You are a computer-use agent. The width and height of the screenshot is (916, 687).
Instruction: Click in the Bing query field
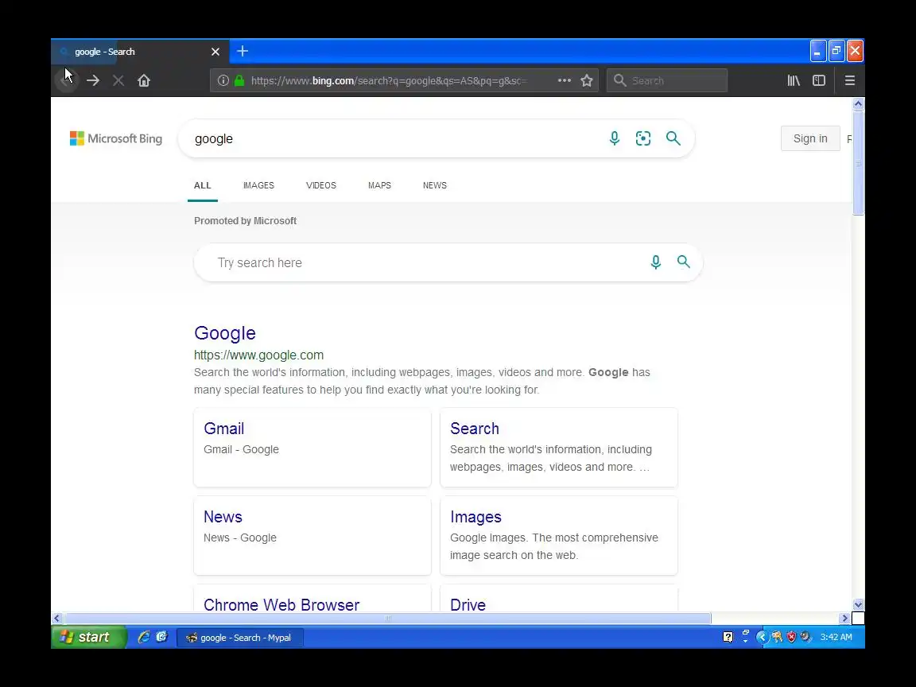tap(398, 138)
